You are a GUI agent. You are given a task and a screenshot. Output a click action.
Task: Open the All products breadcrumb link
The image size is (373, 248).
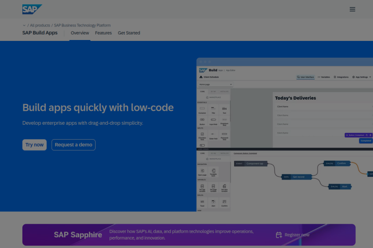pos(40,26)
